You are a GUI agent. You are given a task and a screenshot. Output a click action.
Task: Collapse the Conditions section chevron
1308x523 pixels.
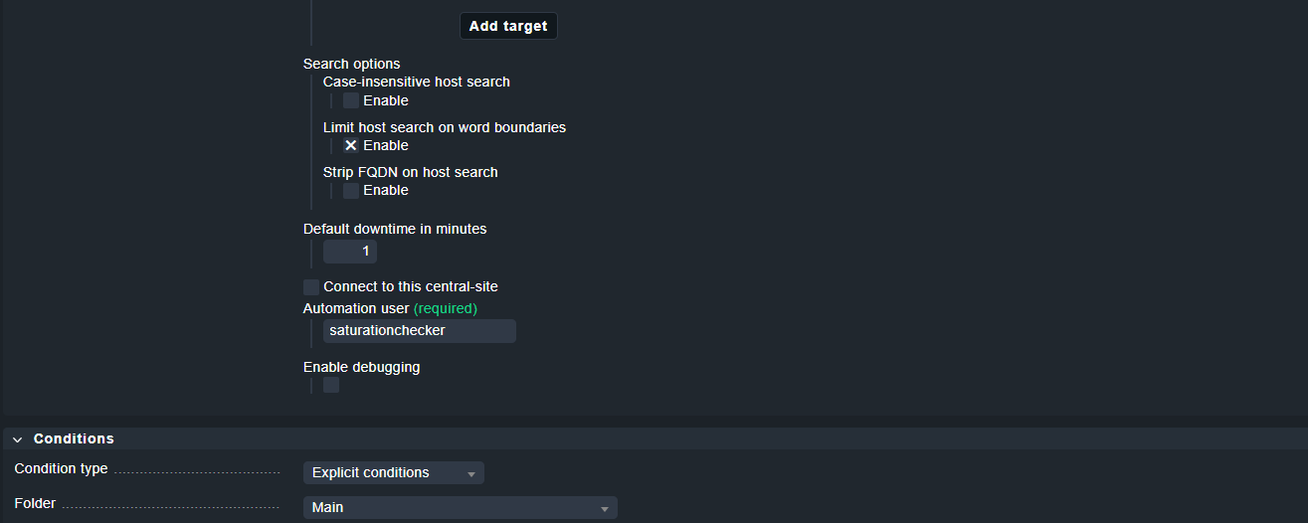tap(17, 439)
